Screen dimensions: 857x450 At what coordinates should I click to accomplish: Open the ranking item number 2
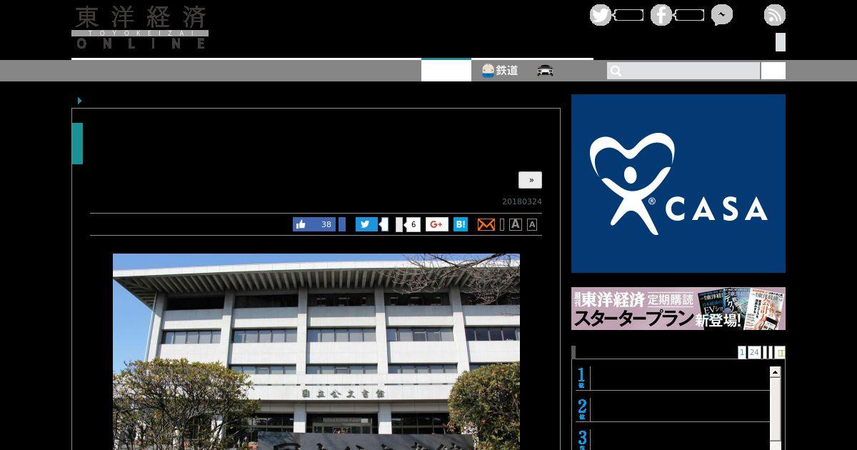click(673, 409)
